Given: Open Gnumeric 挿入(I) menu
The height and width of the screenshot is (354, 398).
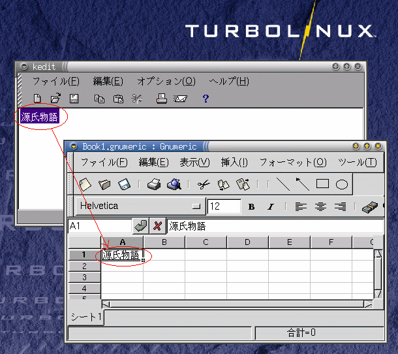Looking at the screenshot, I should (x=234, y=162).
